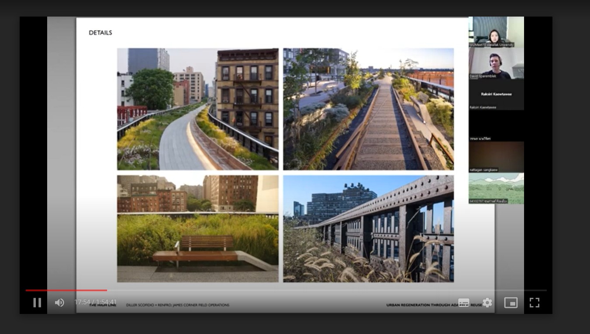Viewport: 590px width, 334px height.
Task: Select the topmost participant webcam tile
Action: [496, 31]
